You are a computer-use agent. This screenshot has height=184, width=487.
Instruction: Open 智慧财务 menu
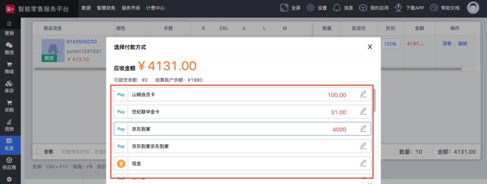click(106, 8)
